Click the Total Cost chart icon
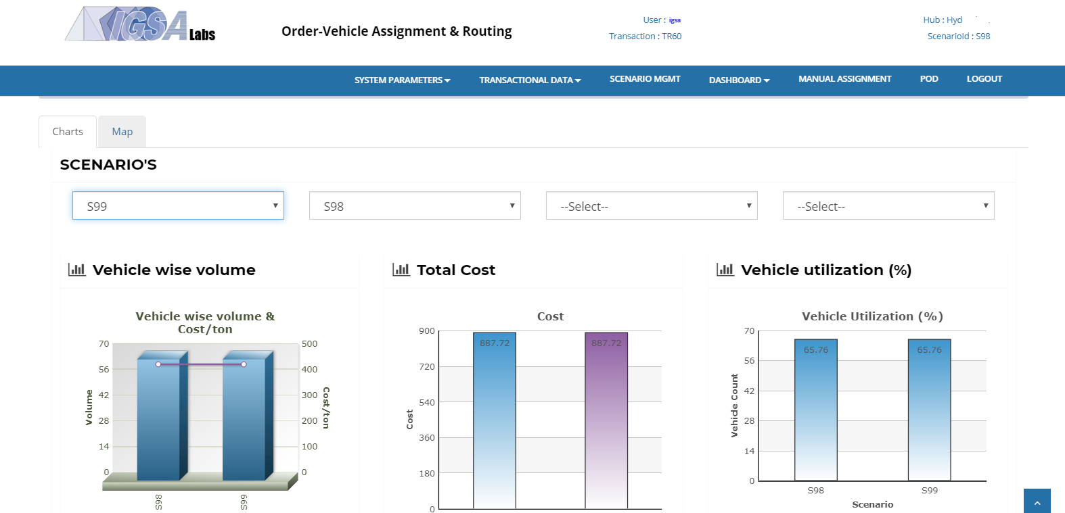 [x=401, y=270]
